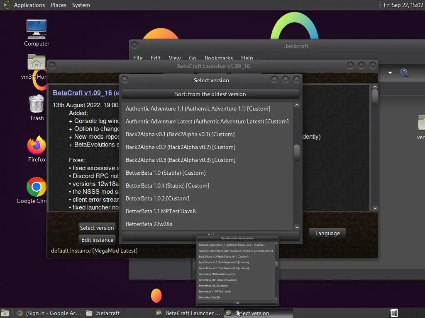
Task: Select BetterBeta 1.0 (Stable) version
Action: (x=208, y=173)
